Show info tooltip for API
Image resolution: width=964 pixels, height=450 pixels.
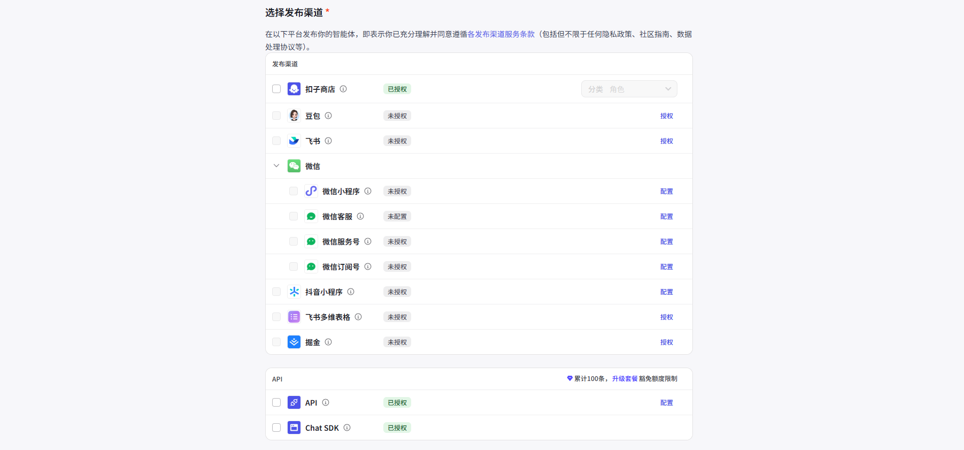[326, 402]
